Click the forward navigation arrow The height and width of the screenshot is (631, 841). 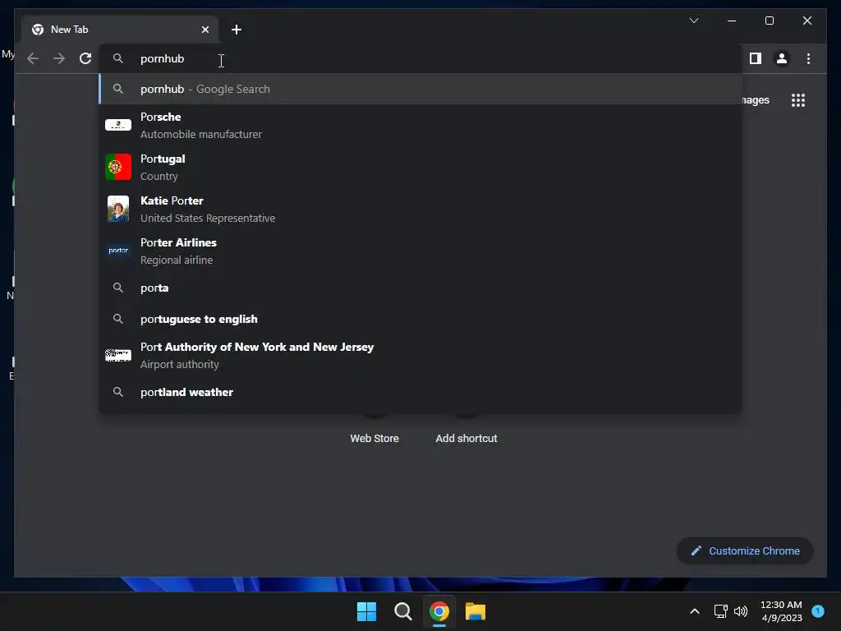tap(59, 58)
